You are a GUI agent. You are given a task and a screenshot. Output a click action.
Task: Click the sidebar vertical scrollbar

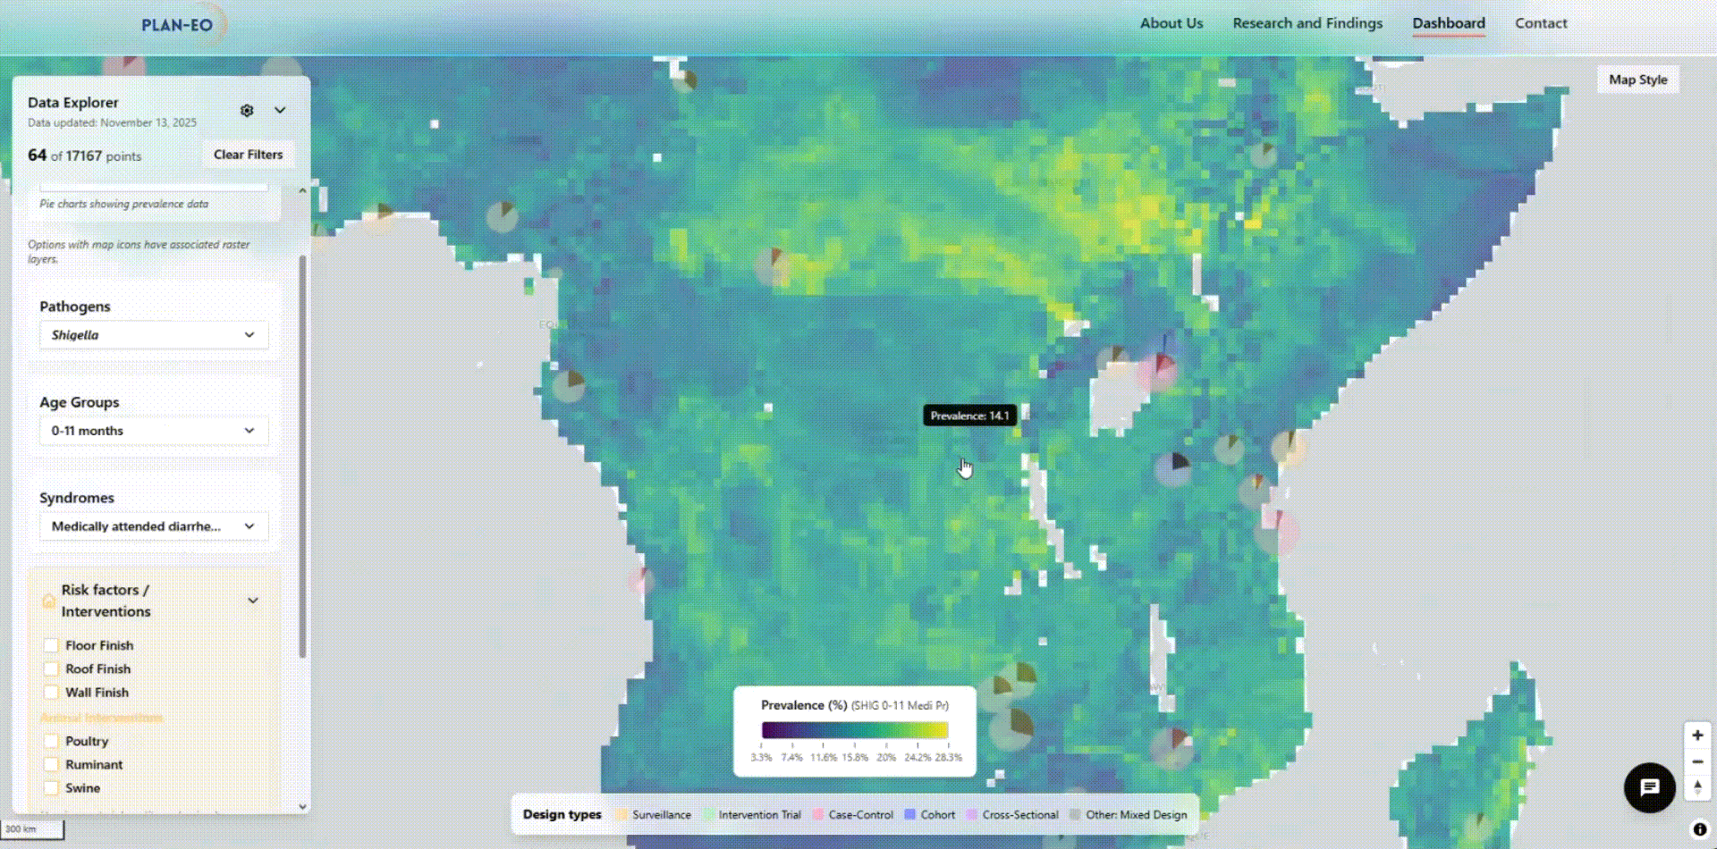302,456
